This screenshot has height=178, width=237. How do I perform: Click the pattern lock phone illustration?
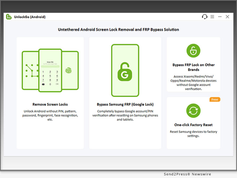click(30, 71)
